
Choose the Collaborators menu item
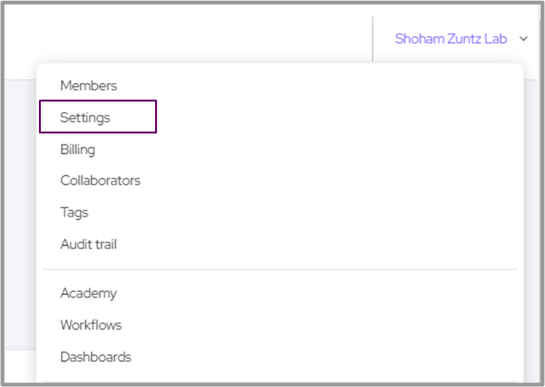[x=100, y=181]
